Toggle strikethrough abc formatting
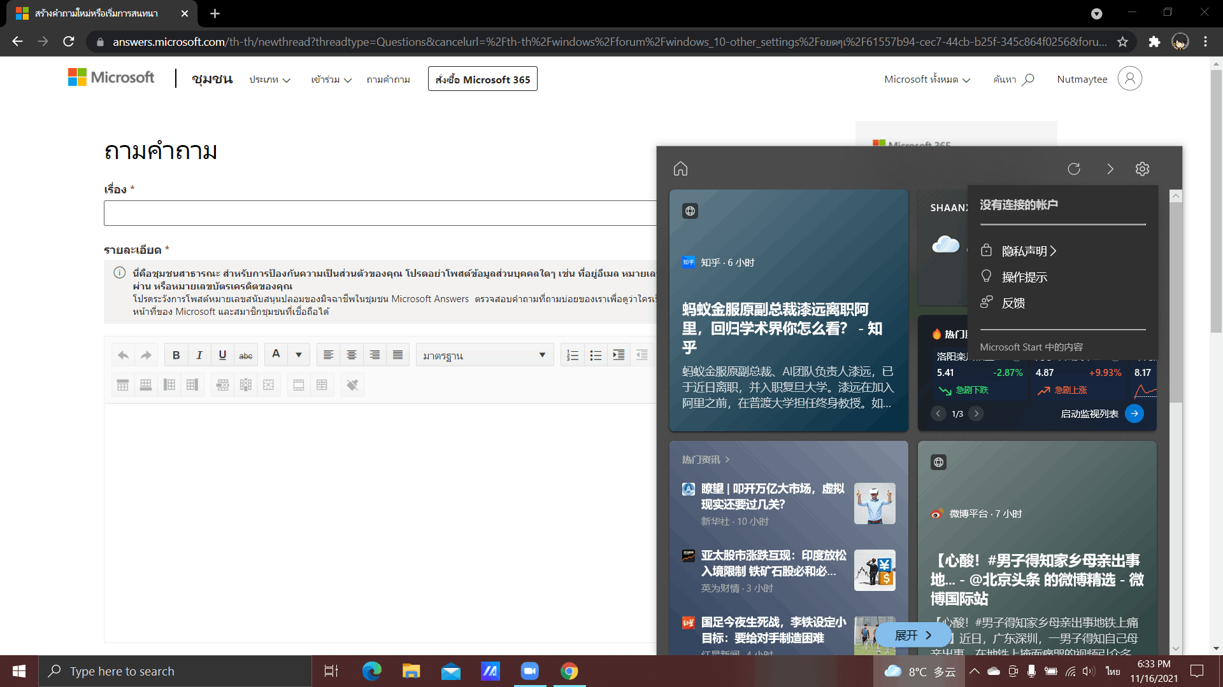 (x=245, y=355)
